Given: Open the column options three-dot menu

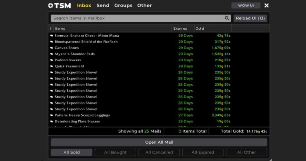Looking at the screenshot, I should [x=51, y=28].
